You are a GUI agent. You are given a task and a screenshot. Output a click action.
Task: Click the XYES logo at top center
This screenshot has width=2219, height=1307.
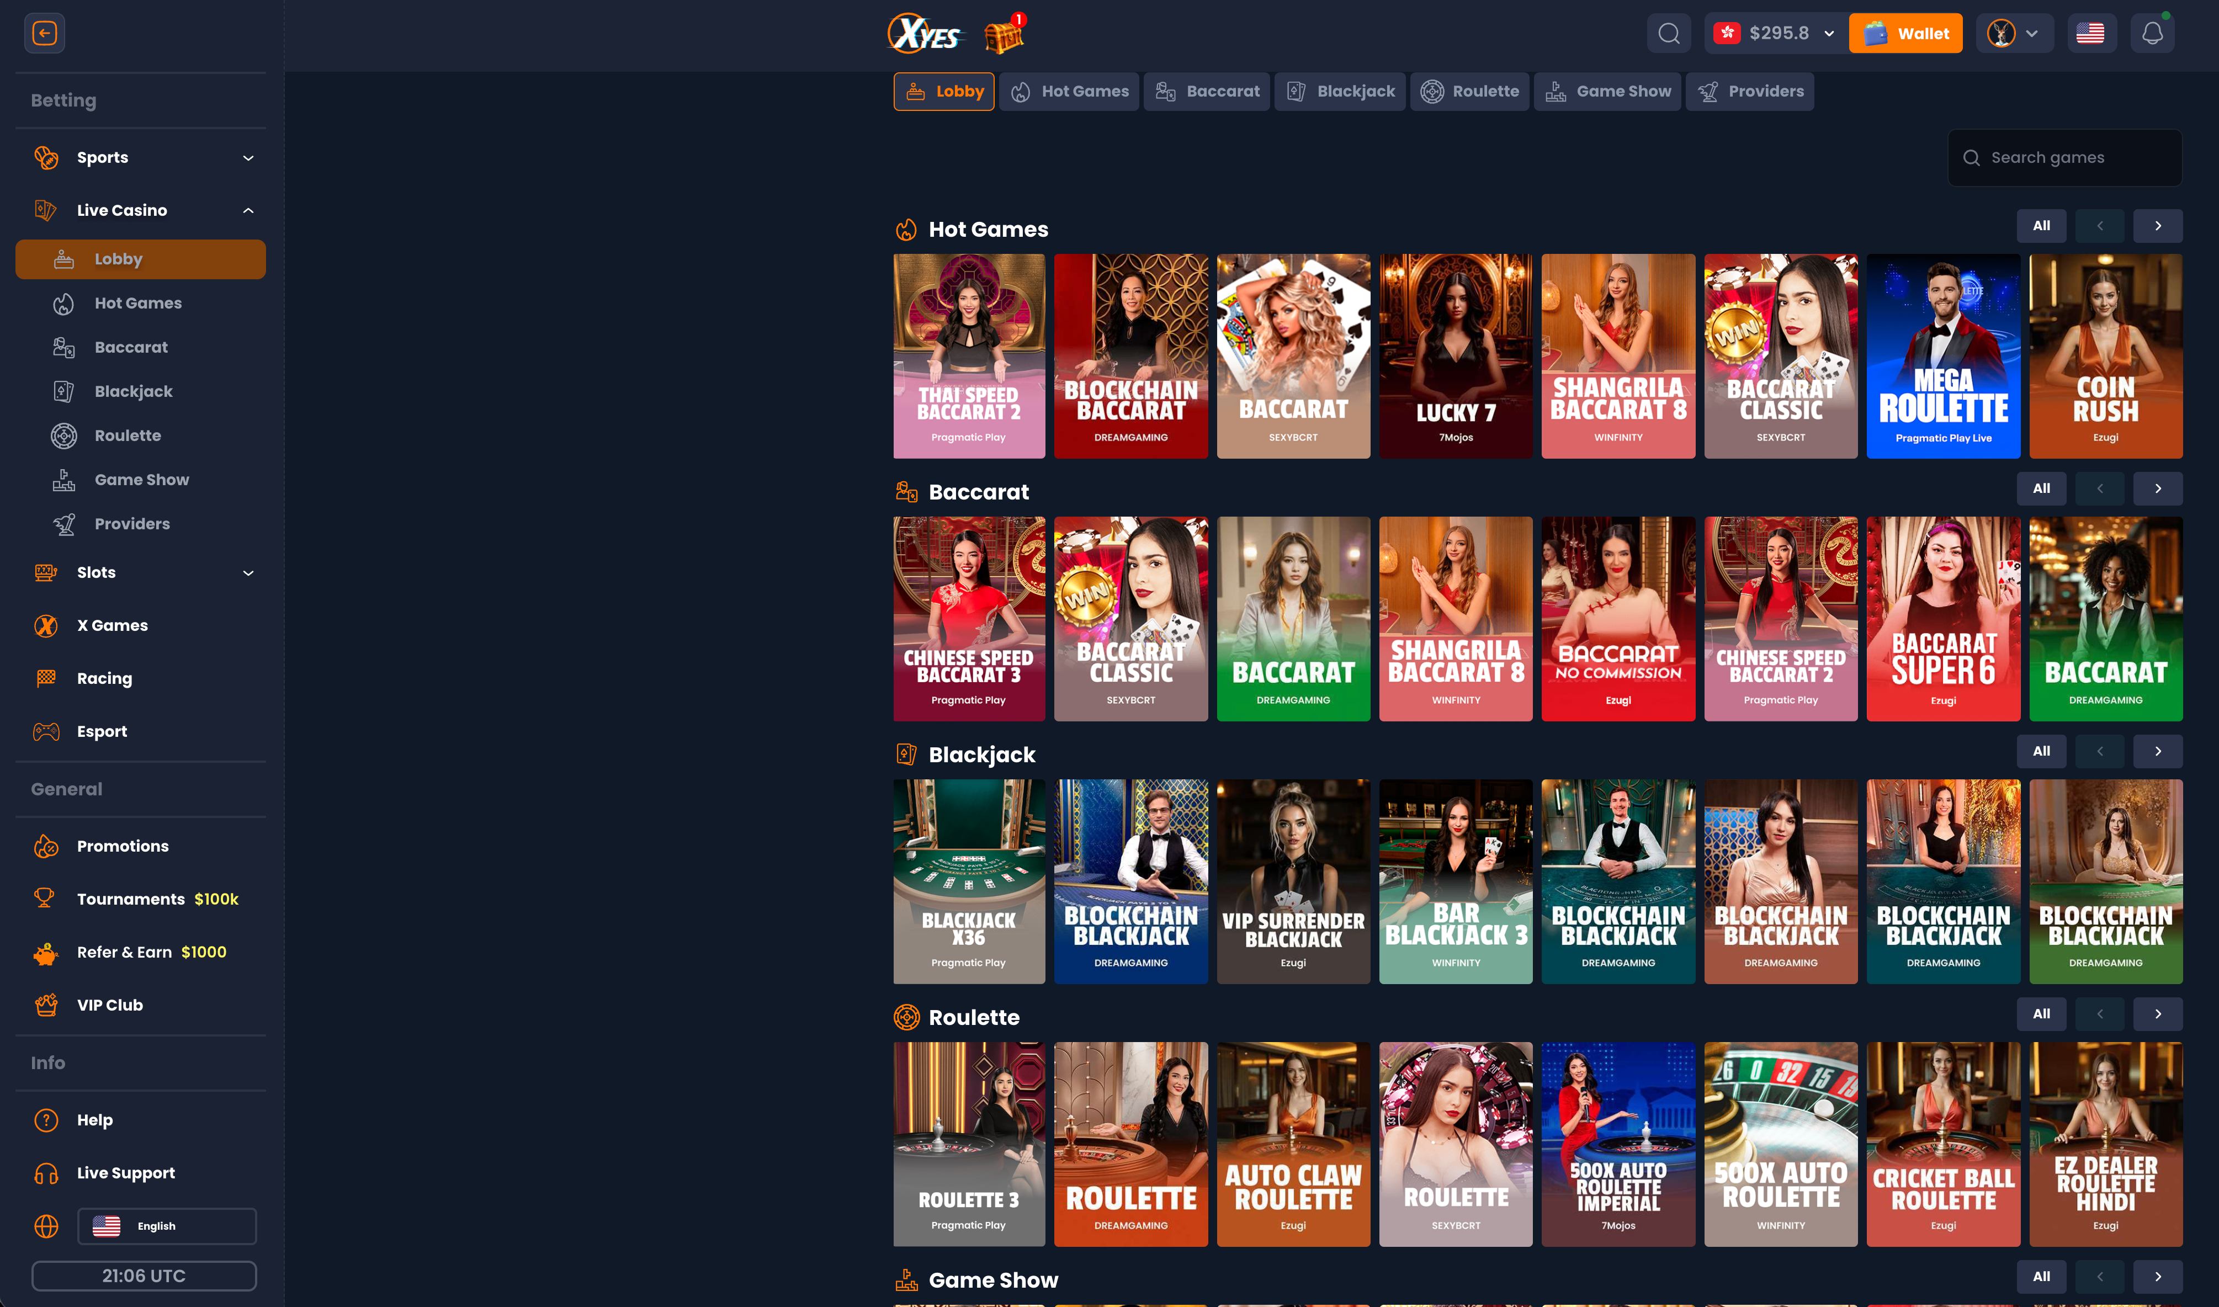[926, 34]
